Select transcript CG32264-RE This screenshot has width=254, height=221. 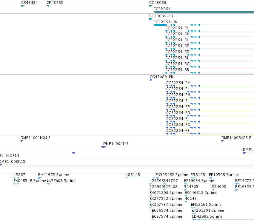pyautogui.click(x=210, y=49)
